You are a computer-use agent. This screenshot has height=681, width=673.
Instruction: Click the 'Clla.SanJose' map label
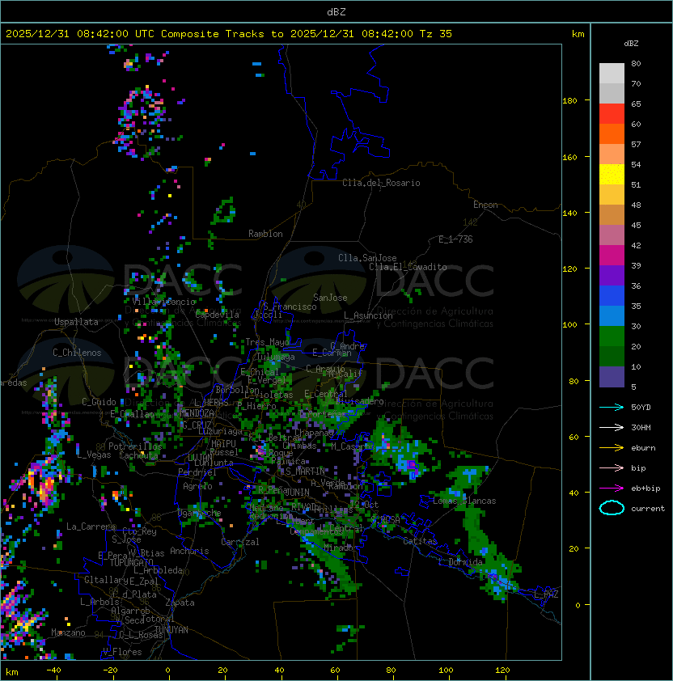(367, 258)
